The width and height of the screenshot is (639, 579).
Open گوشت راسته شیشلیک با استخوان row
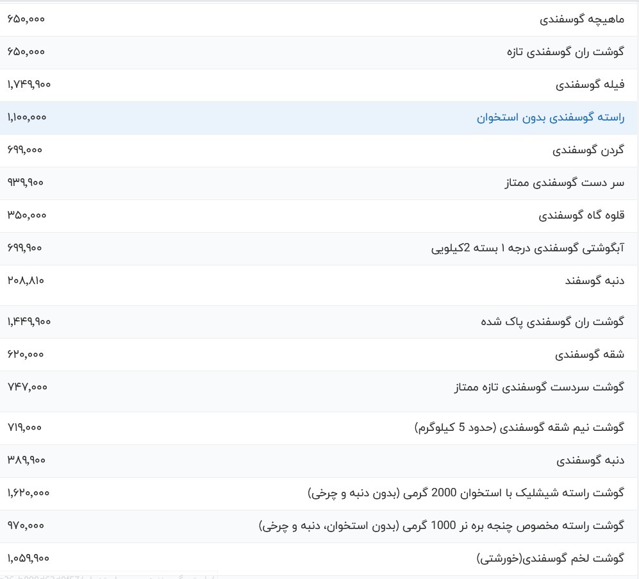pos(320,492)
